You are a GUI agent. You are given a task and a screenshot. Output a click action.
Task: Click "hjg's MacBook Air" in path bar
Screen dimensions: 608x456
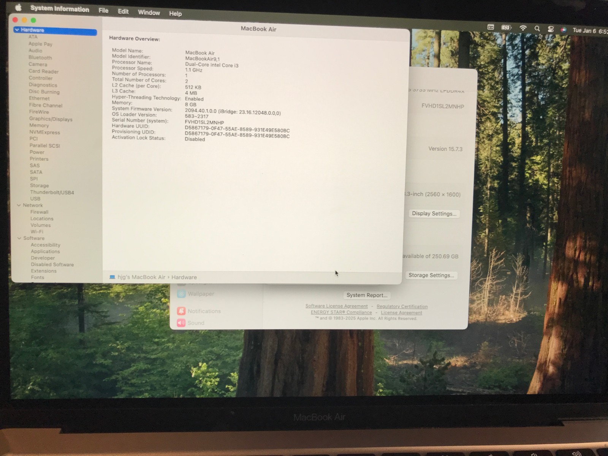click(141, 277)
